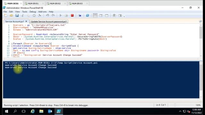Open taskbar Search magnifier
This screenshot has width=205, height=115.
click(15, 111)
